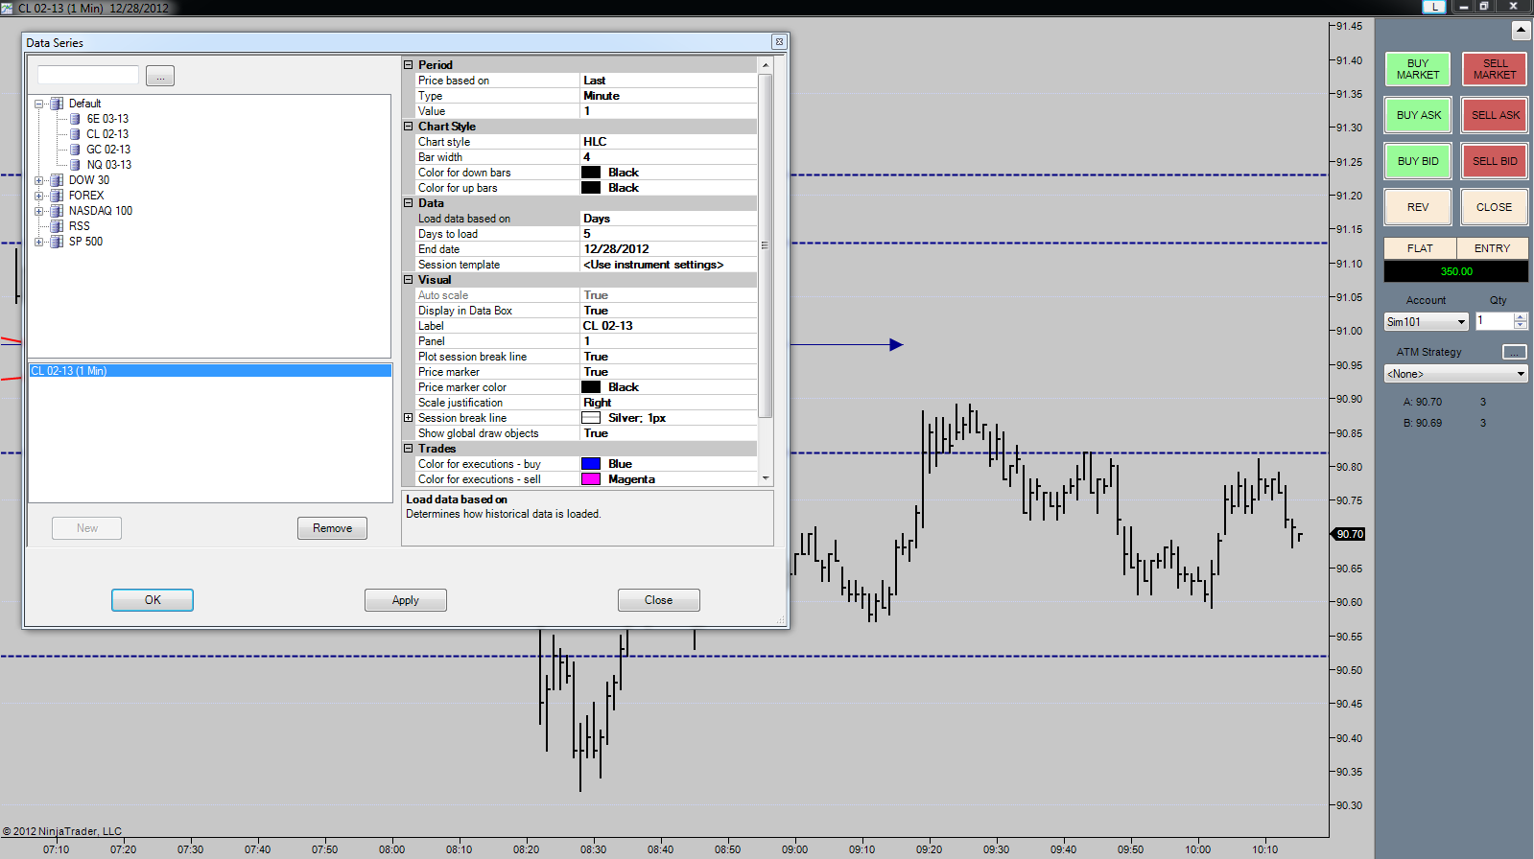Select applied series CL 02-13 (1 Min)
Image resolution: width=1534 pixels, height=859 pixels.
pyautogui.click(x=210, y=371)
